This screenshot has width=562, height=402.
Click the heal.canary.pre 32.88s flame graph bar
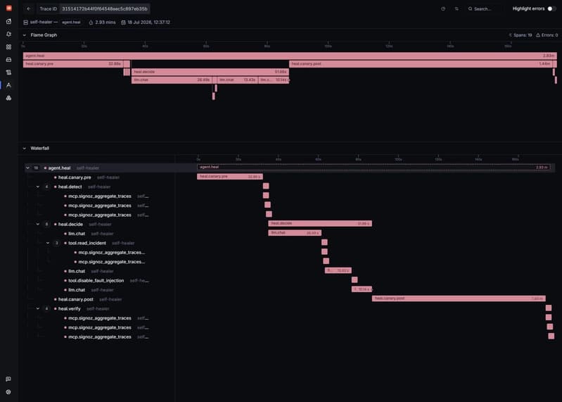click(73, 64)
